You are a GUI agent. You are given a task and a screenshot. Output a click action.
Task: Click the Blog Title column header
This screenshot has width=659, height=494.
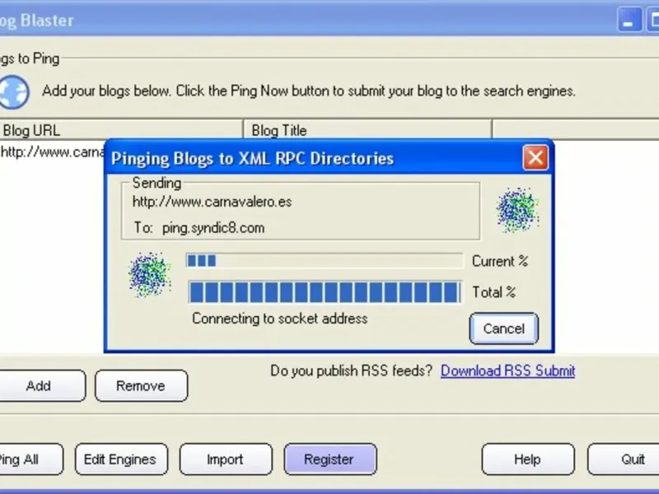coord(367,130)
